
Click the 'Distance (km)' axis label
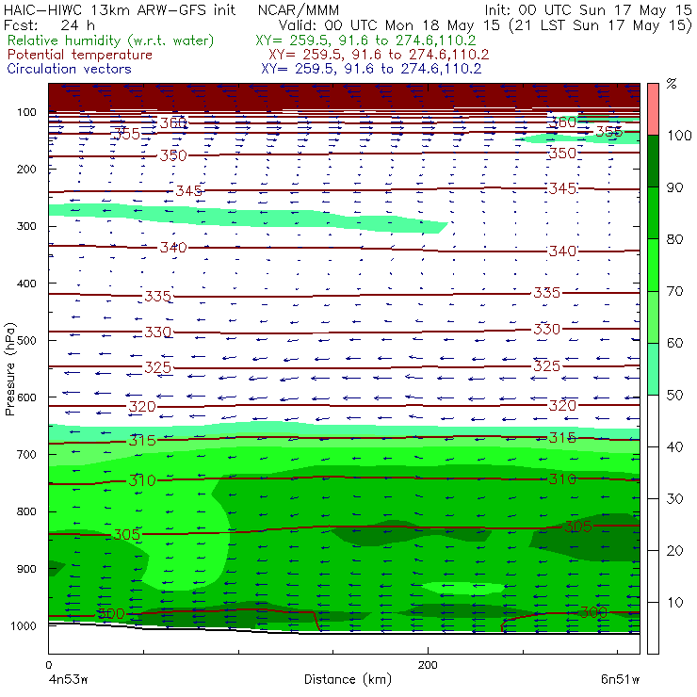coord(348,679)
